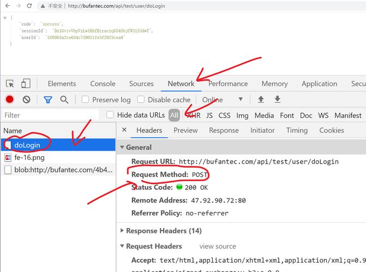Open the Sources panel tab

(x=141, y=84)
